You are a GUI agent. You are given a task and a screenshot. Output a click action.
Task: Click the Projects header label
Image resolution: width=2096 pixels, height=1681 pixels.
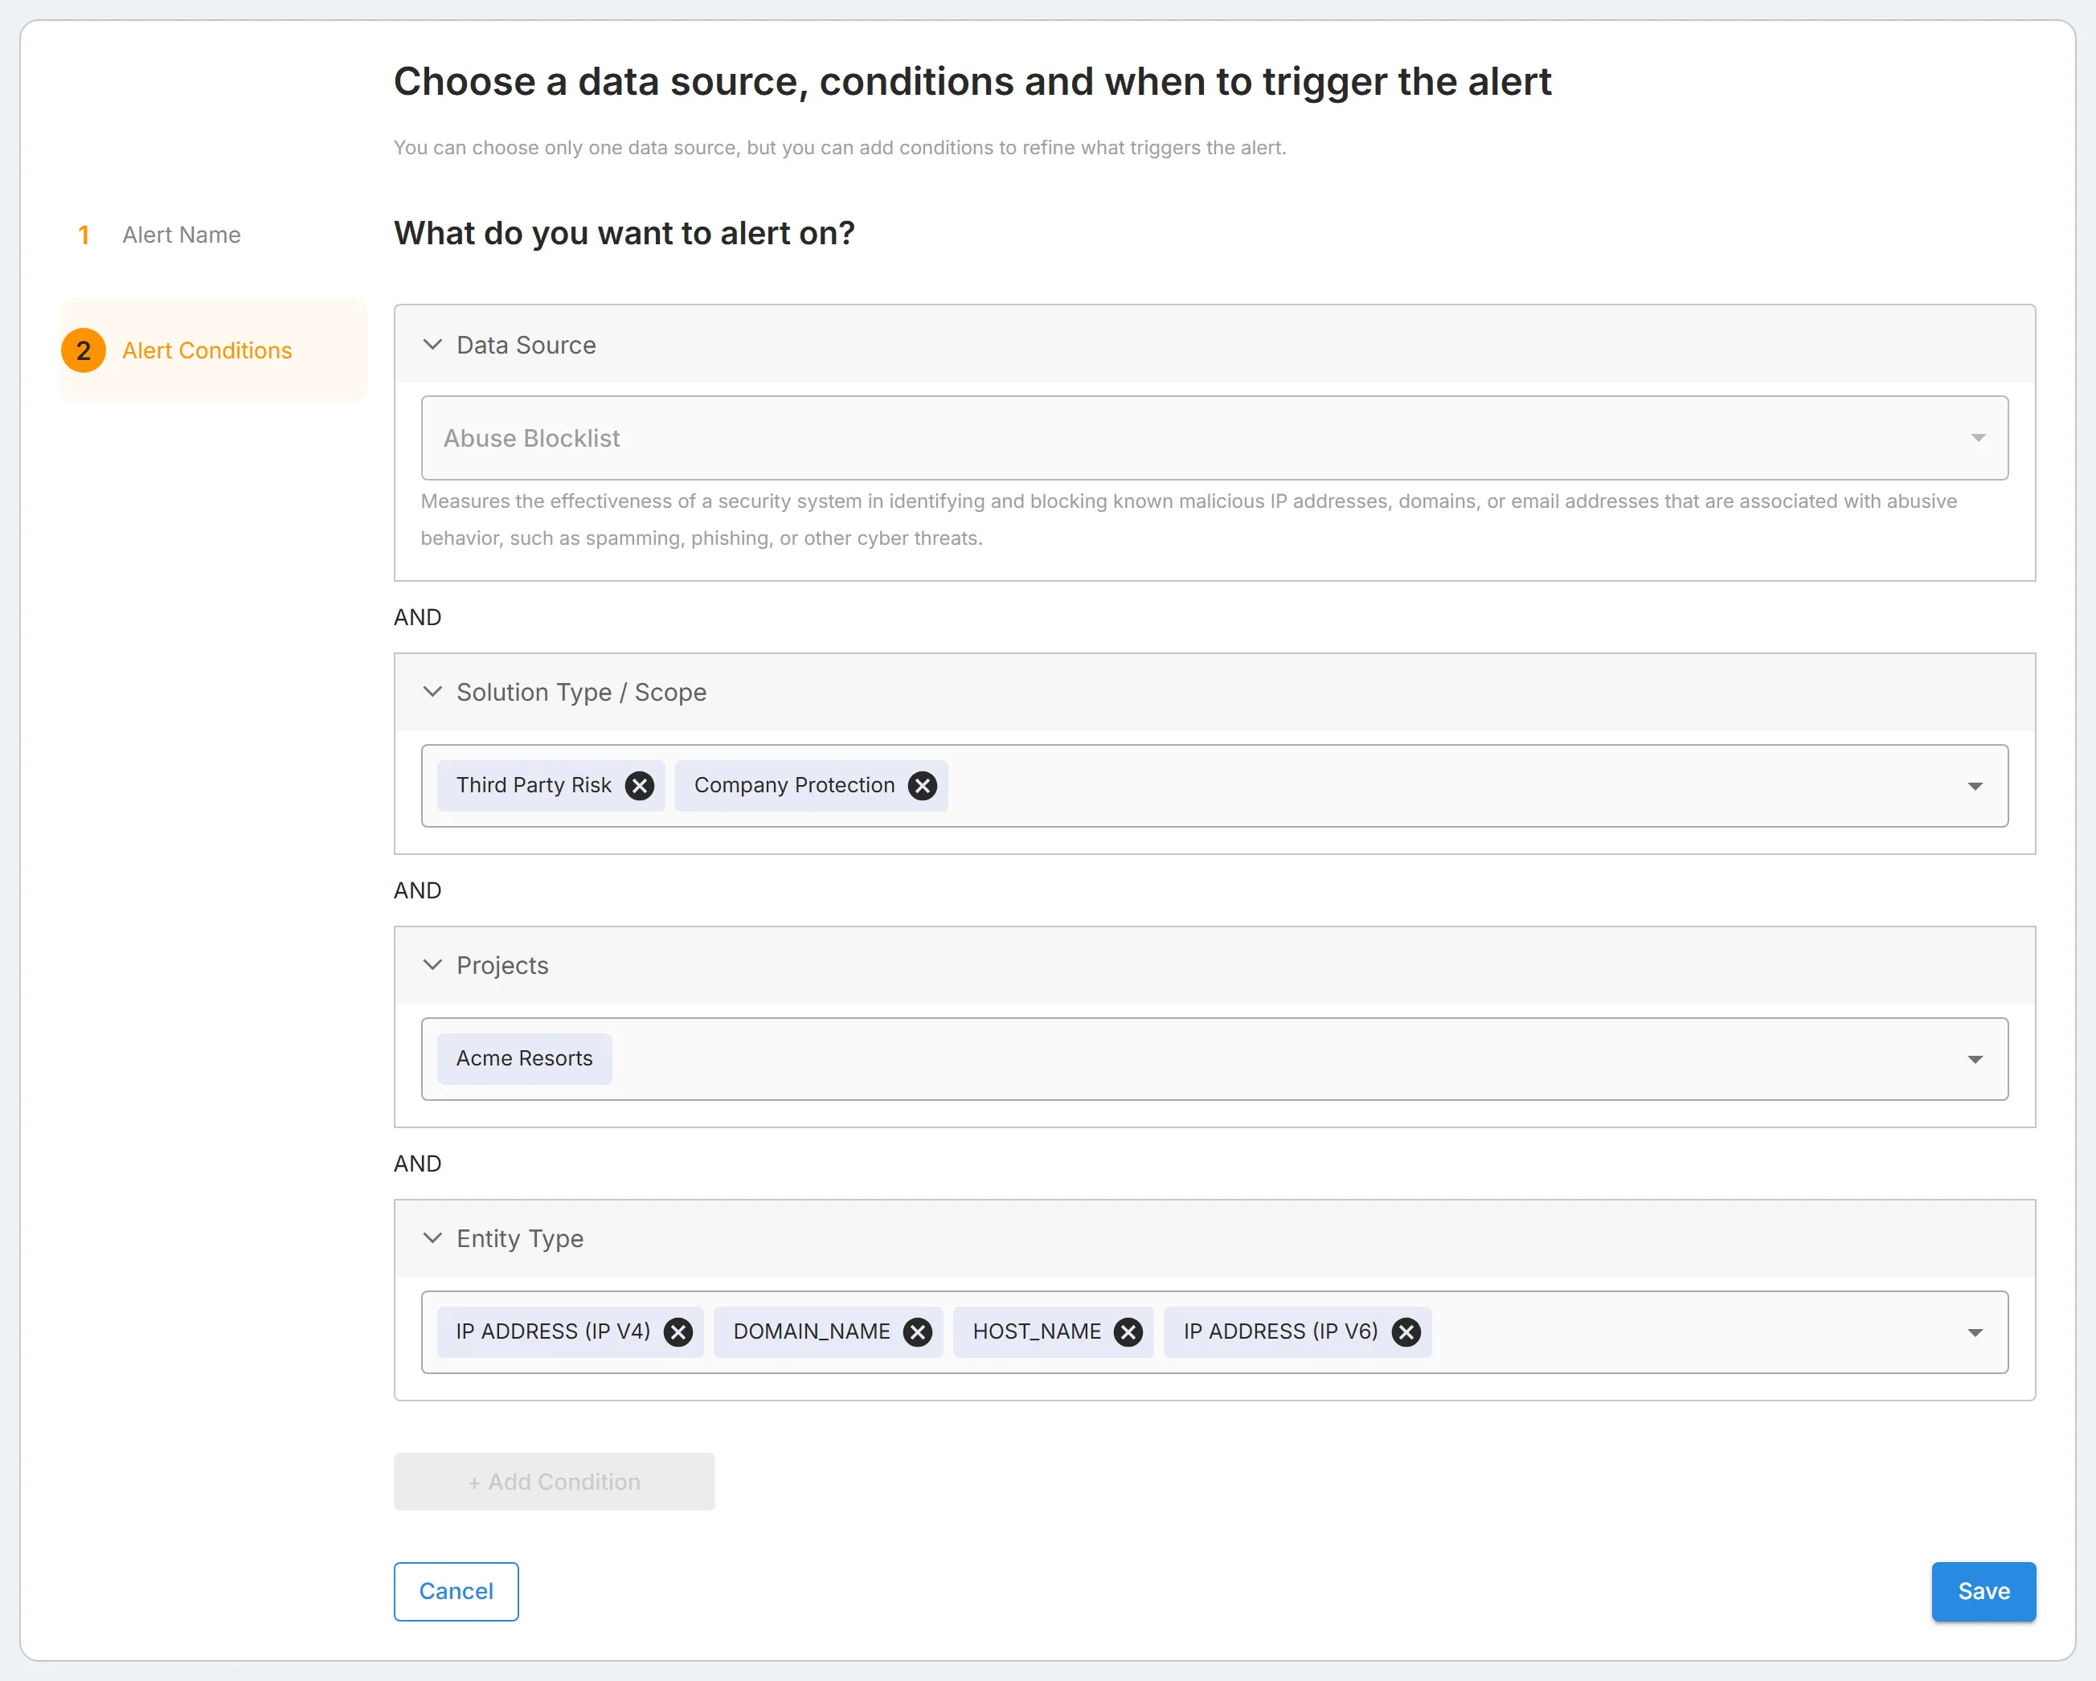(x=502, y=965)
